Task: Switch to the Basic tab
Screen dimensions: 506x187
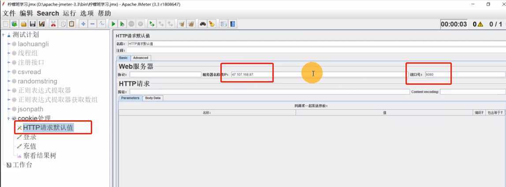Action: click(x=123, y=58)
